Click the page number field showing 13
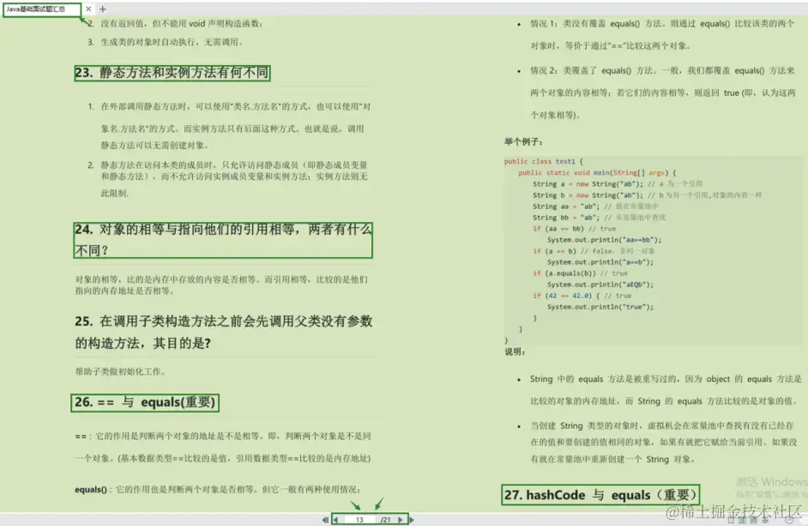This screenshot has width=808, height=526. pyautogui.click(x=359, y=519)
